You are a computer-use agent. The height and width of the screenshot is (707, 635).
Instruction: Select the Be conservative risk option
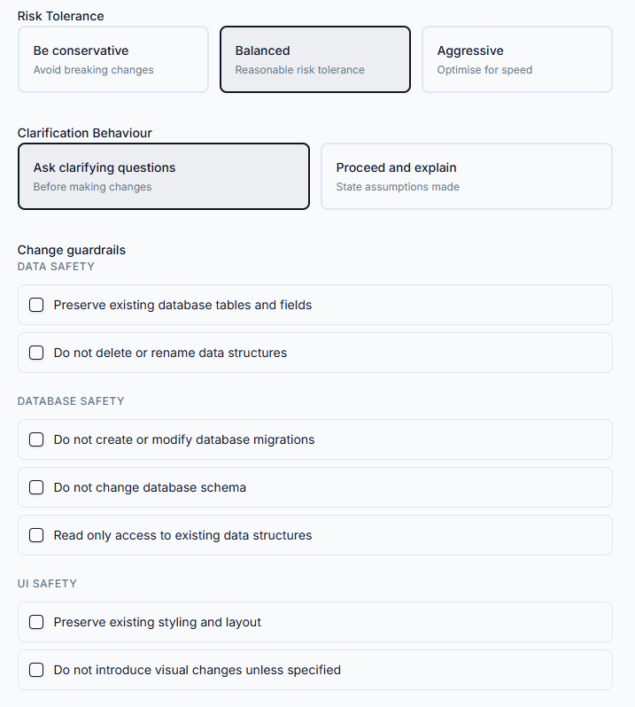pyautogui.click(x=113, y=59)
